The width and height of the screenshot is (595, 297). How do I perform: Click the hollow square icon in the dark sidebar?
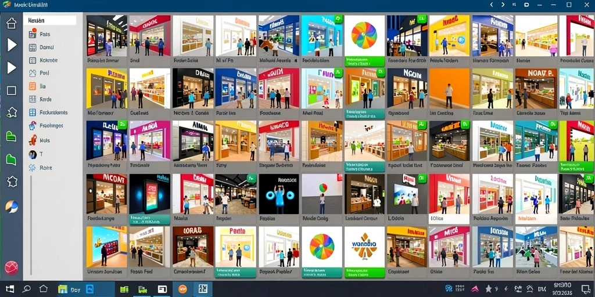[x=12, y=90]
